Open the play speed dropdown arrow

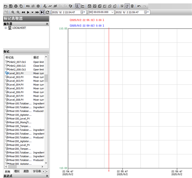coord(32,12)
